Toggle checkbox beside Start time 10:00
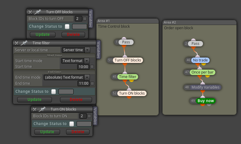 (x=92, y=67)
